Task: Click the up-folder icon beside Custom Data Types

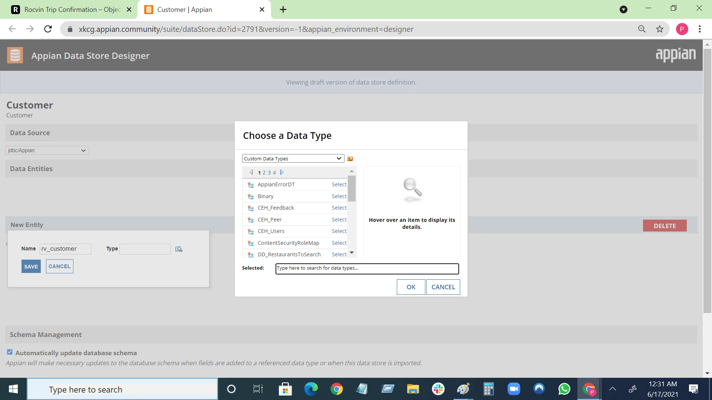Action: (x=350, y=159)
